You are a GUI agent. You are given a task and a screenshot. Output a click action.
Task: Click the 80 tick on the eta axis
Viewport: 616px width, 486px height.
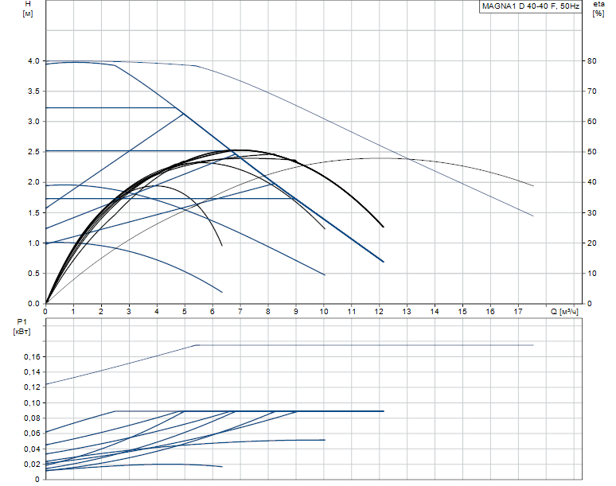click(591, 61)
